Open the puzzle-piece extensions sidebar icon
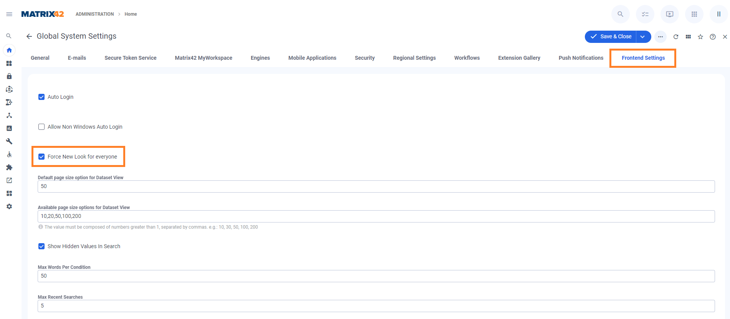 tap(9, 167)
